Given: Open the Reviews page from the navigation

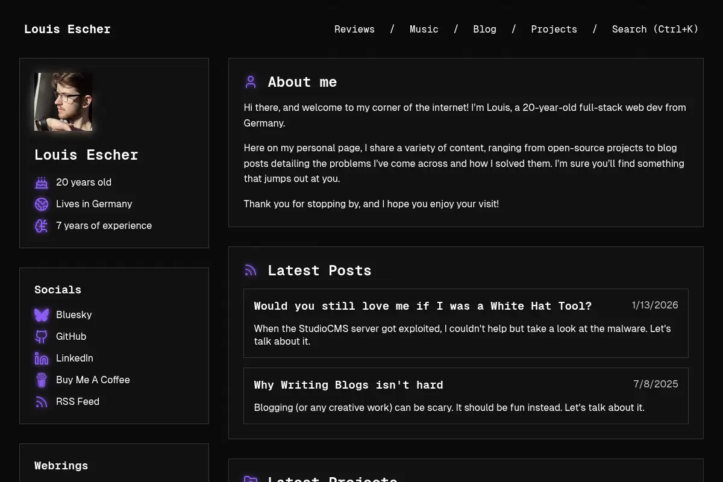Looking at the screenshot, I should point(354,29).
